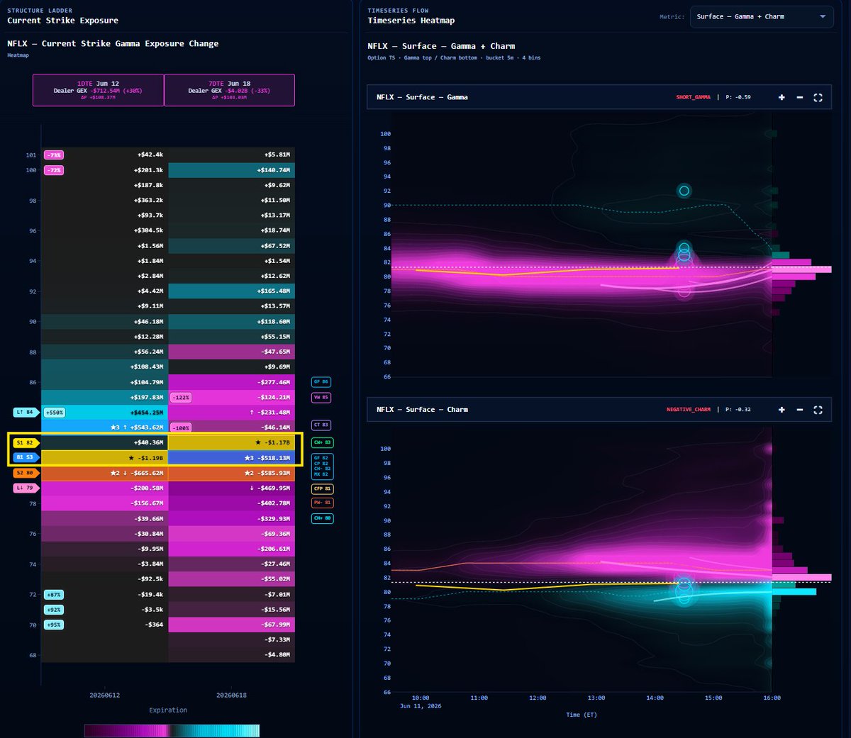
Task: Click the orange S2 80 level tag
Action: tap(26, 473)
